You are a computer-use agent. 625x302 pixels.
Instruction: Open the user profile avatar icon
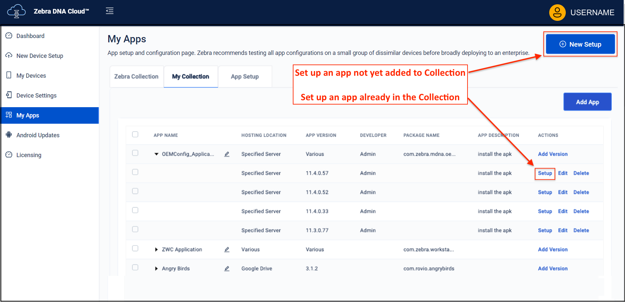[x=557, y=13]
